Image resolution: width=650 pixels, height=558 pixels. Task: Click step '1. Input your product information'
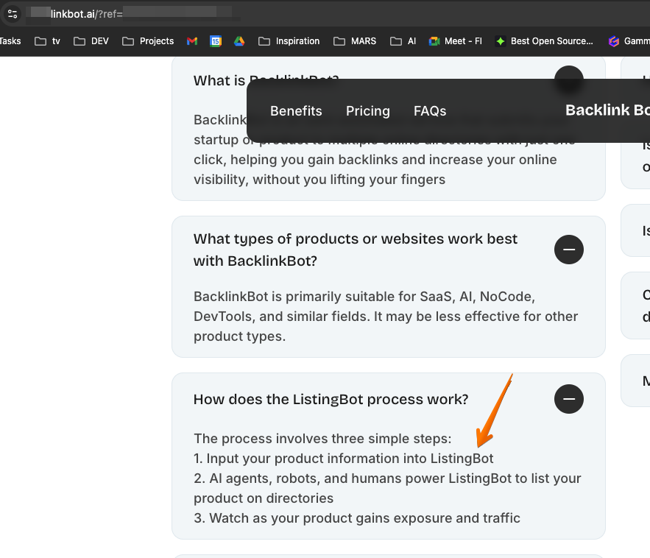click(344, 459)
